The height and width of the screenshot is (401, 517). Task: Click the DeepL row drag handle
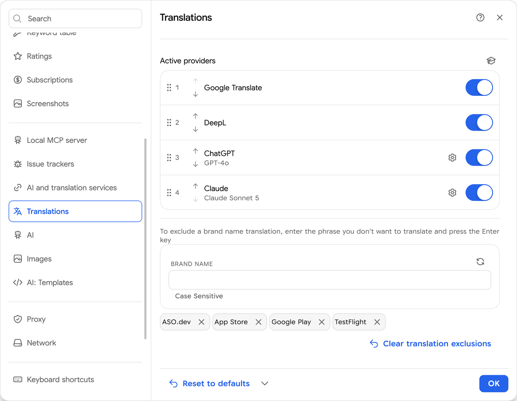169,123
